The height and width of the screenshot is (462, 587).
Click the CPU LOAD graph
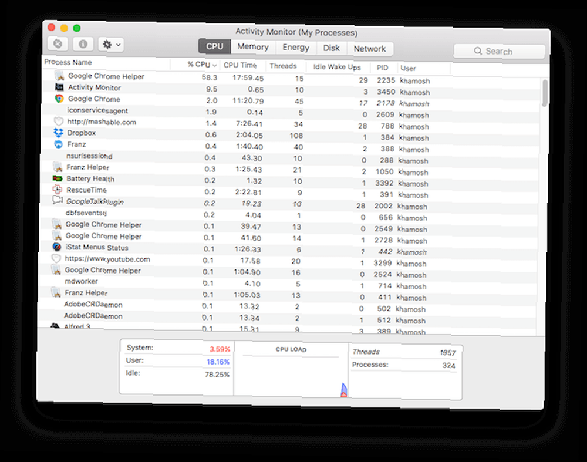pyautogui.click(x=291, y=370)
